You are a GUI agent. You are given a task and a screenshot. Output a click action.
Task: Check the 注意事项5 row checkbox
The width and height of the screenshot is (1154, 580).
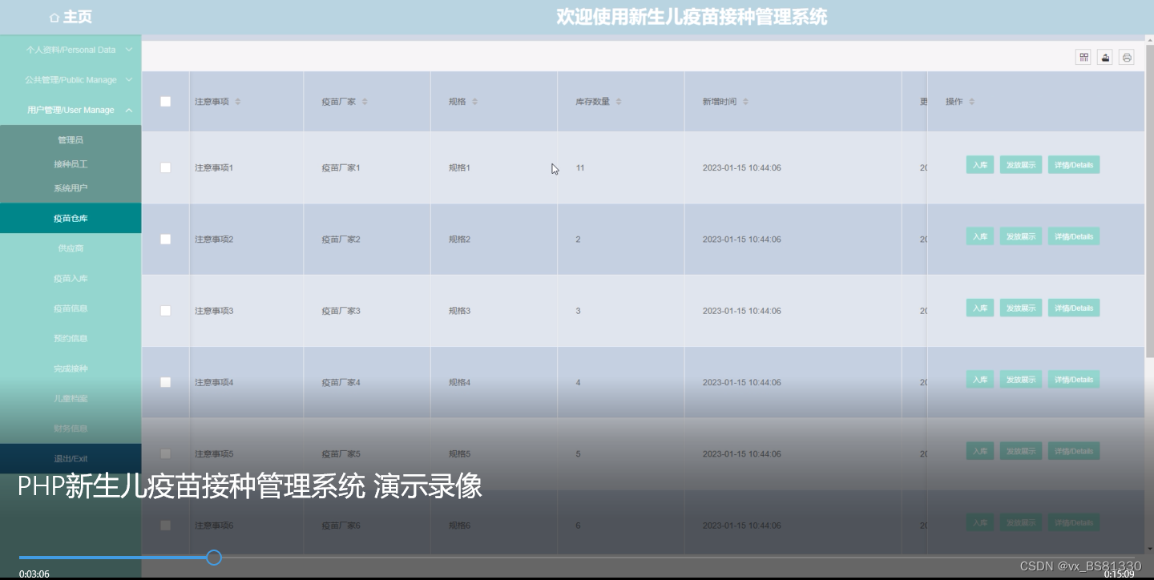tap(166, 453)
